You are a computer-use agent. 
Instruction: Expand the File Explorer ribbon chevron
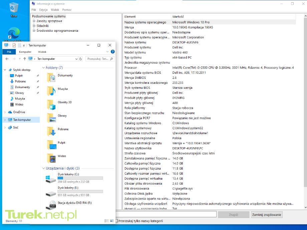(x=107, y=52)
